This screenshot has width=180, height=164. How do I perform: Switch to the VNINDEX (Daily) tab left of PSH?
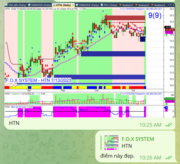[87, 5]
